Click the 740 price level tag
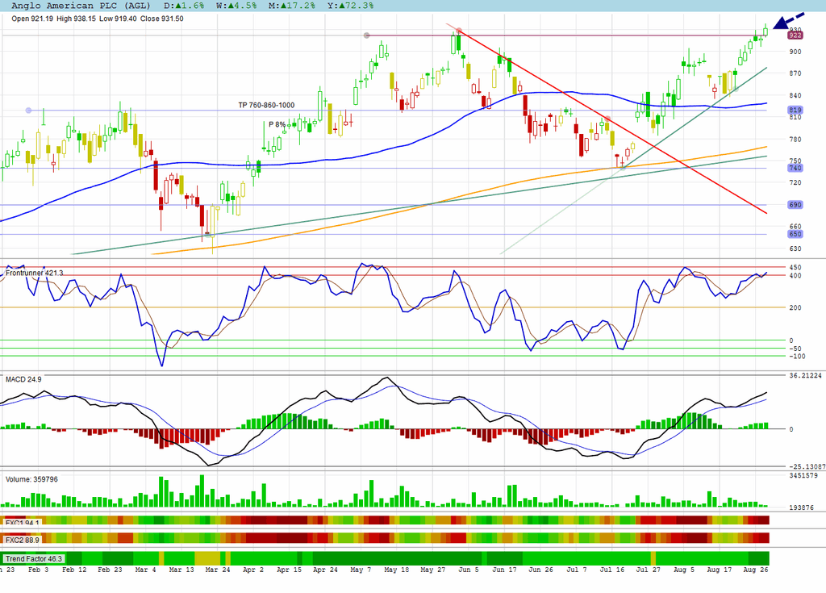Screen dimensions: 826x593 [x=795, y=168]
